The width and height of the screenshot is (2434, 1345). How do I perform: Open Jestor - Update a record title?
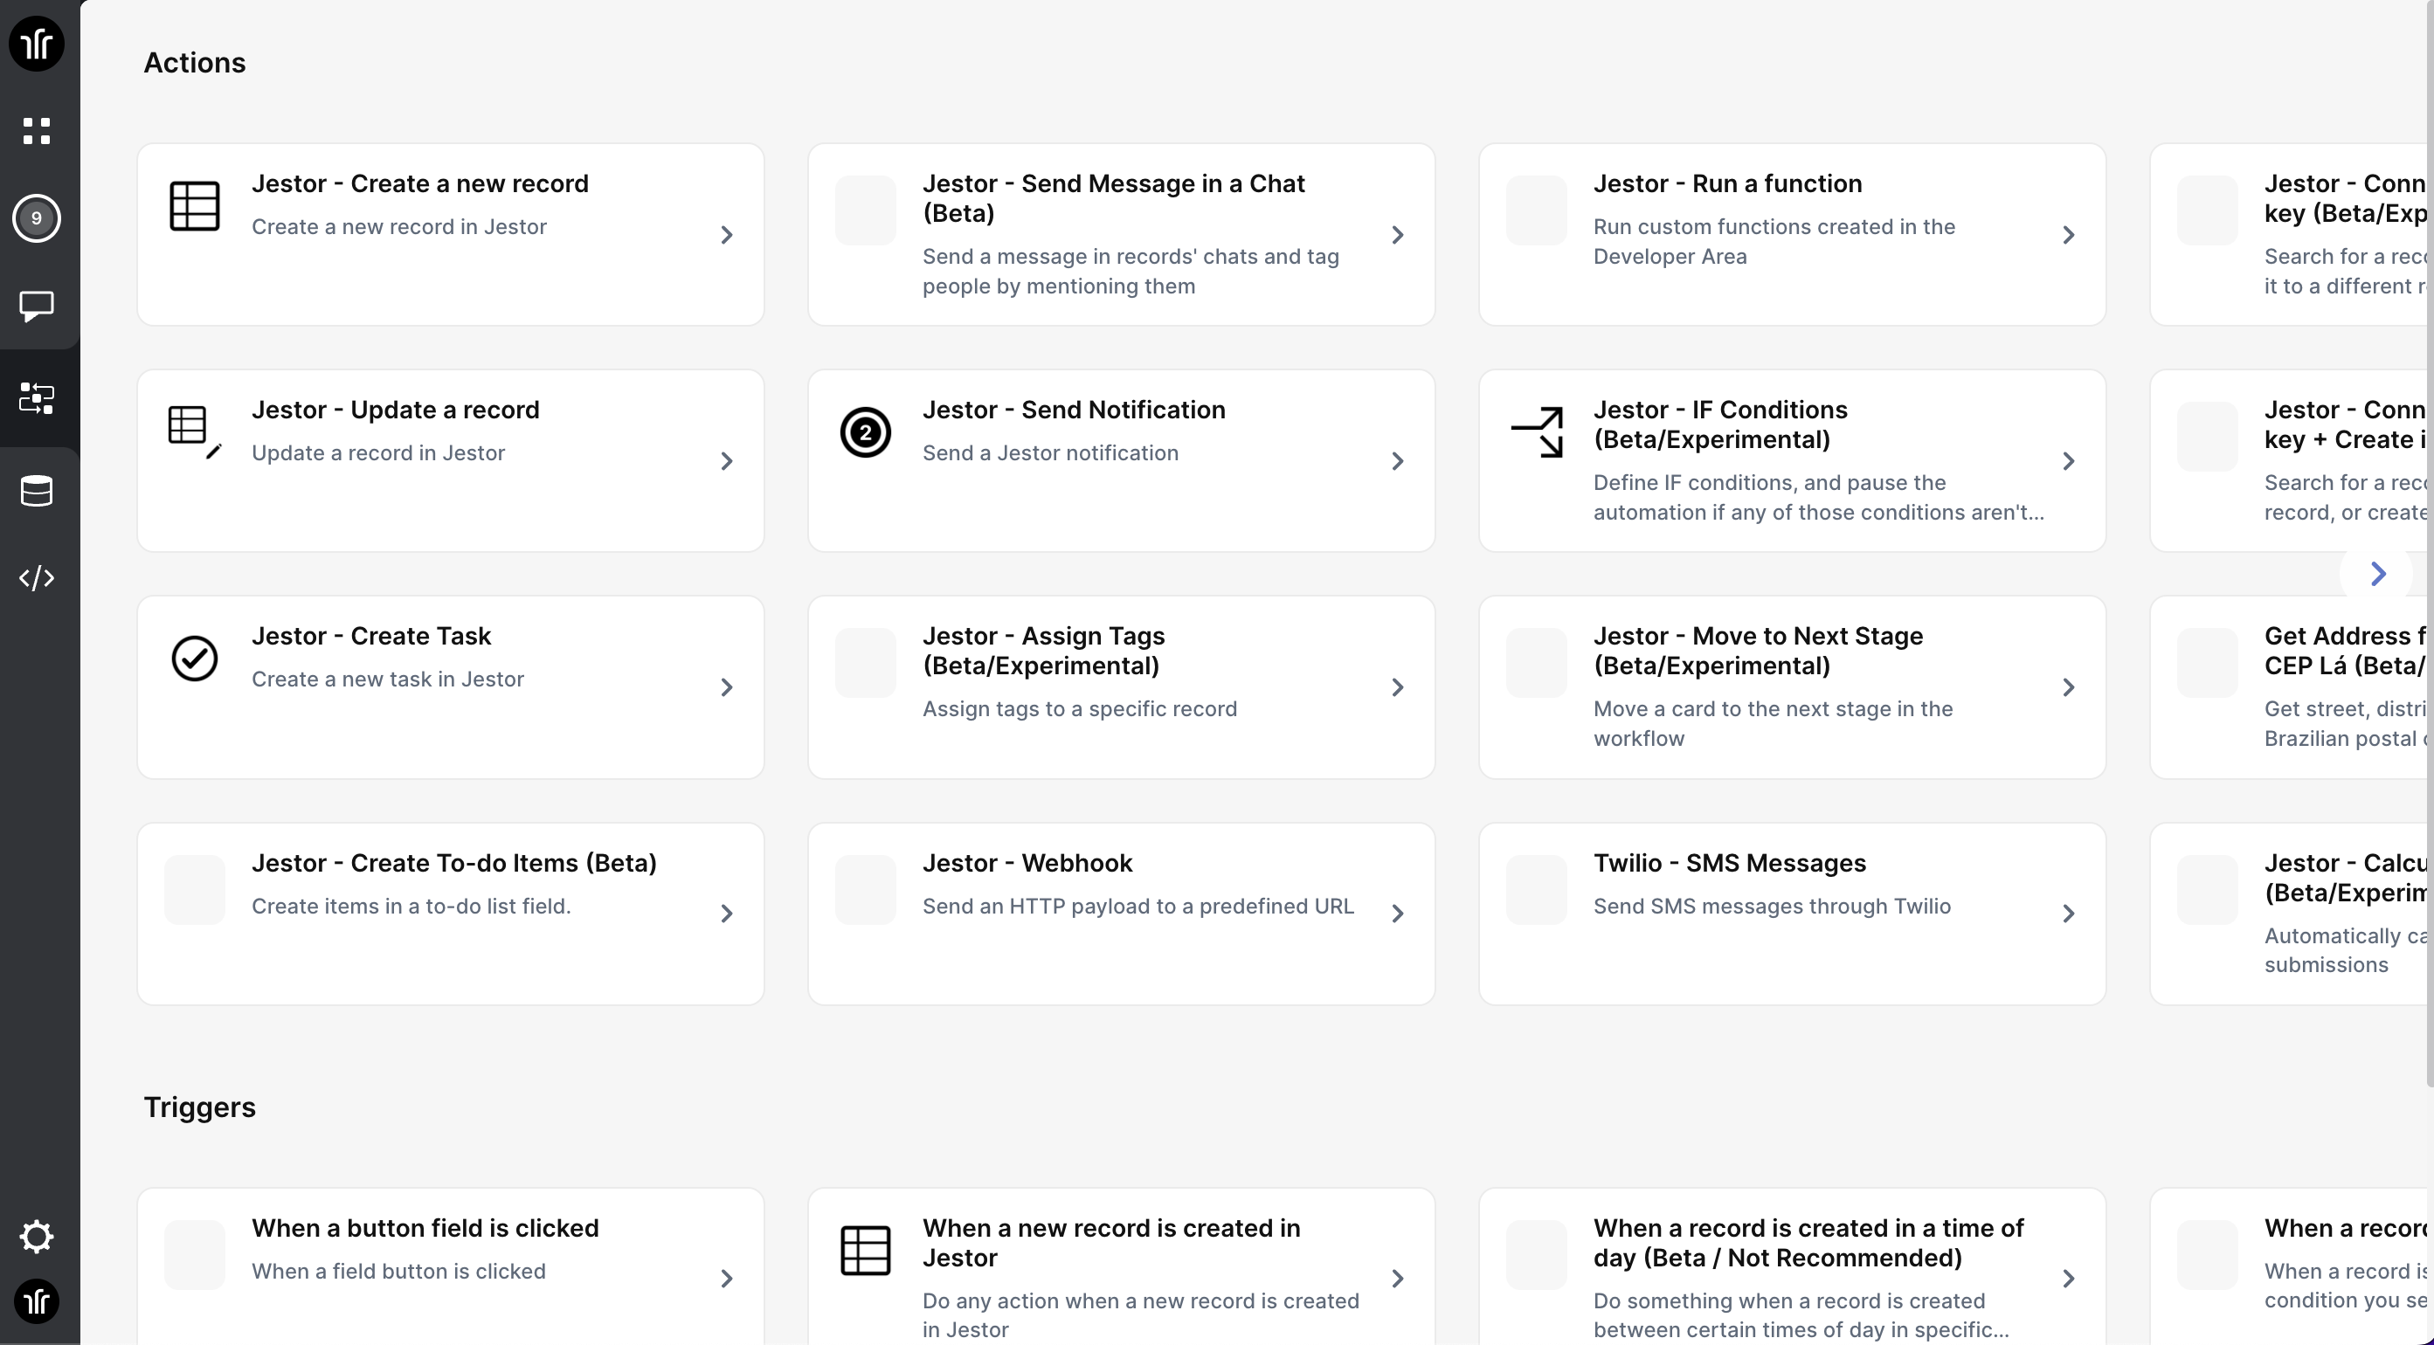(395, 410)
